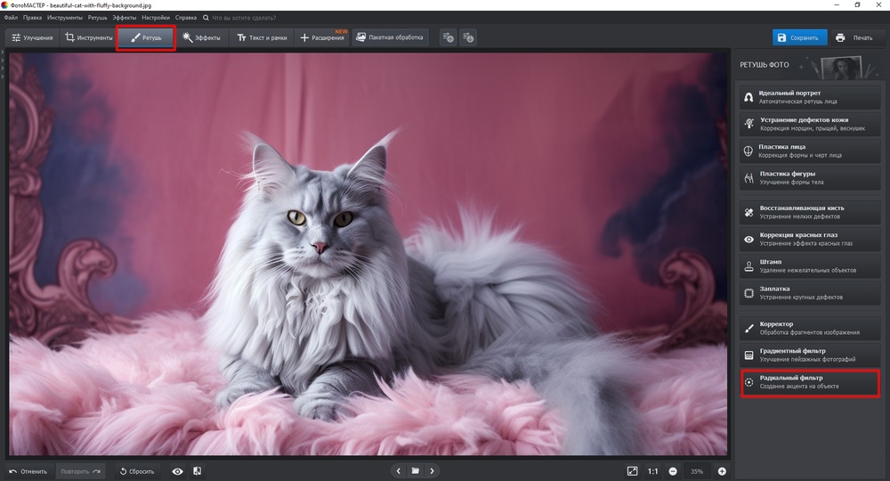Screen dimensions: 890x481
Task: Toggle the eye preview of original
Action: tap(178, 470)
